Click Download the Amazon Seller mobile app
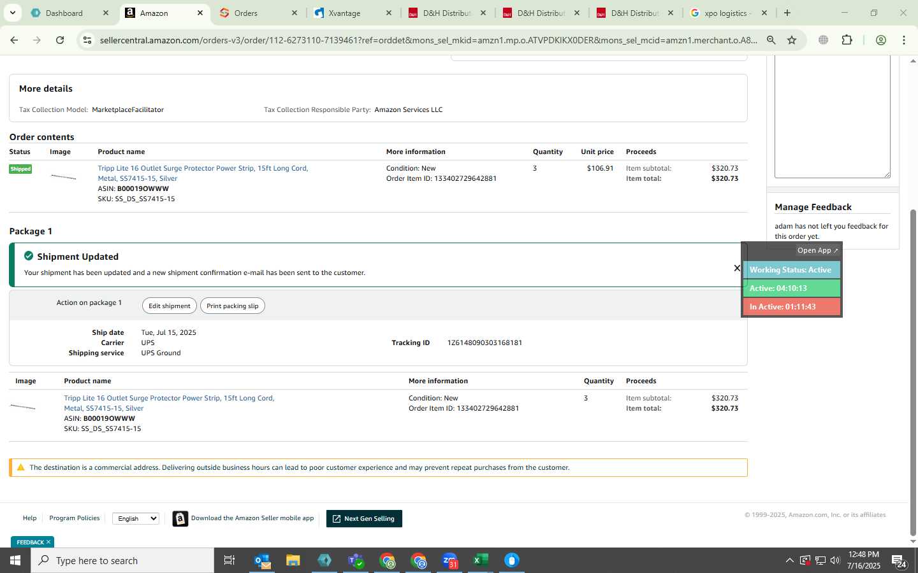Screen dimensions: 918x573 [x=252, y=518]
